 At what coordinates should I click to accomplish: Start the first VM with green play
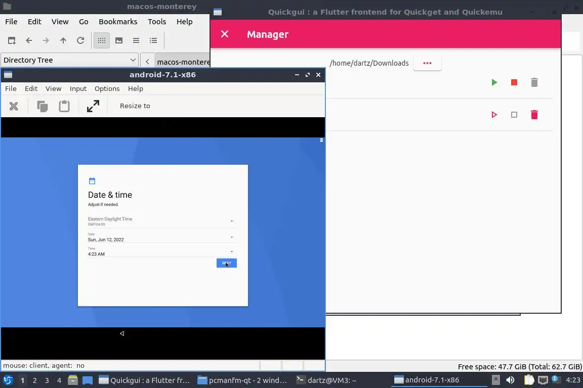(494, 82)
